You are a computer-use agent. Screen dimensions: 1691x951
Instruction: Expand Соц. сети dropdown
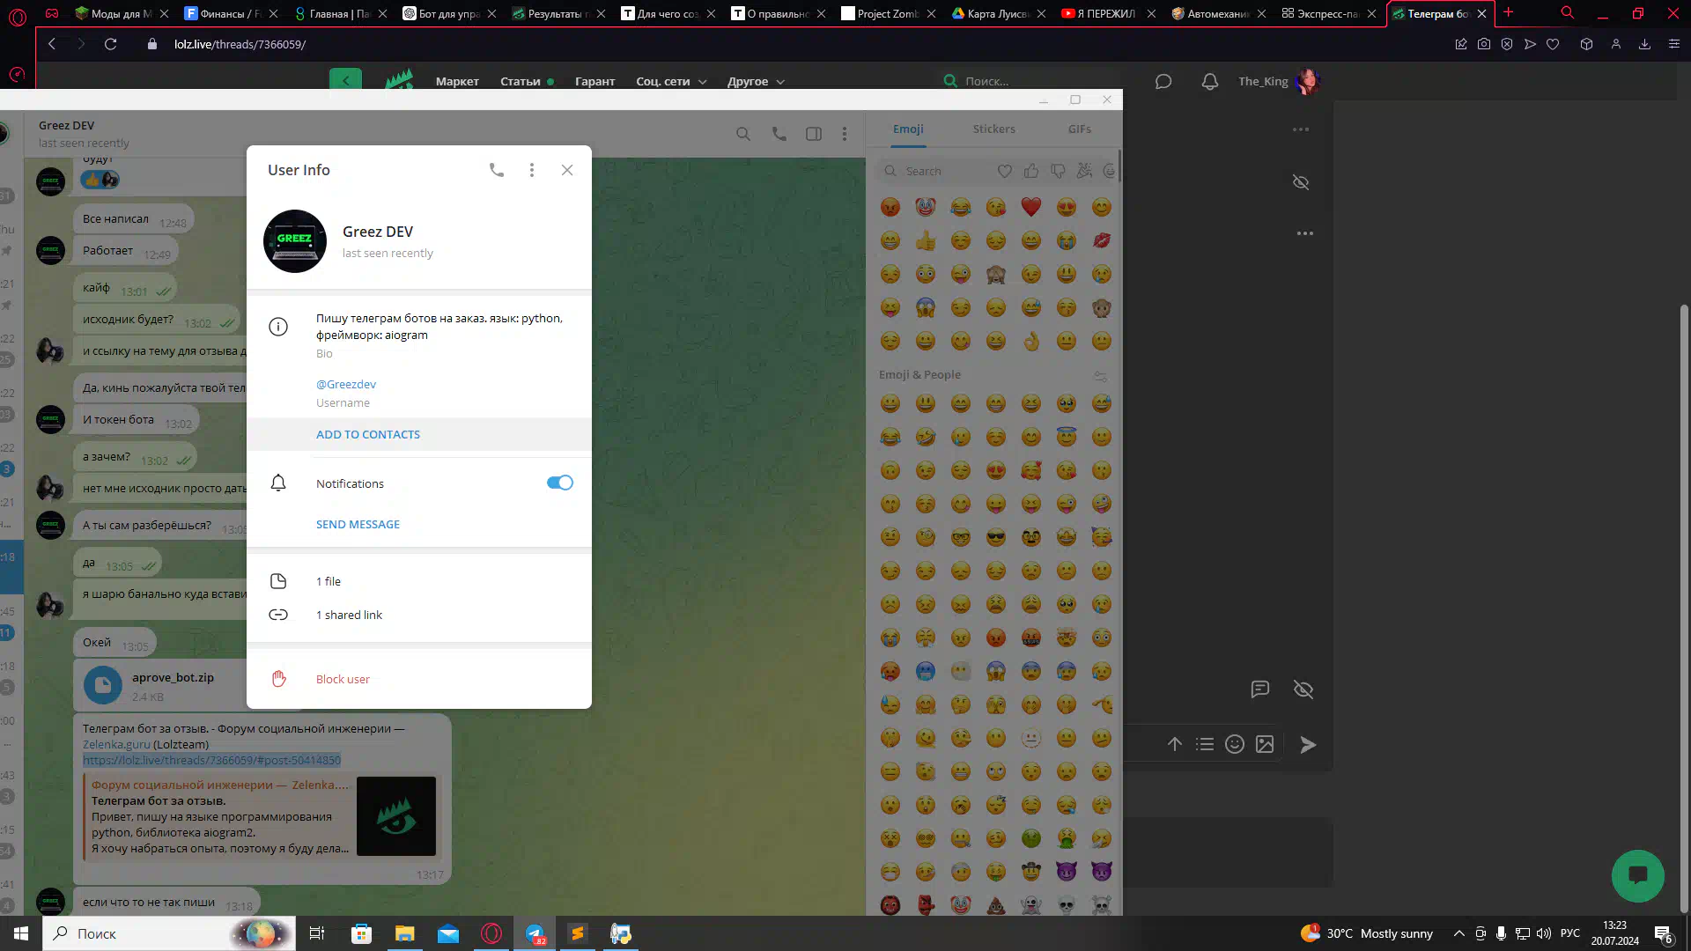671,81
